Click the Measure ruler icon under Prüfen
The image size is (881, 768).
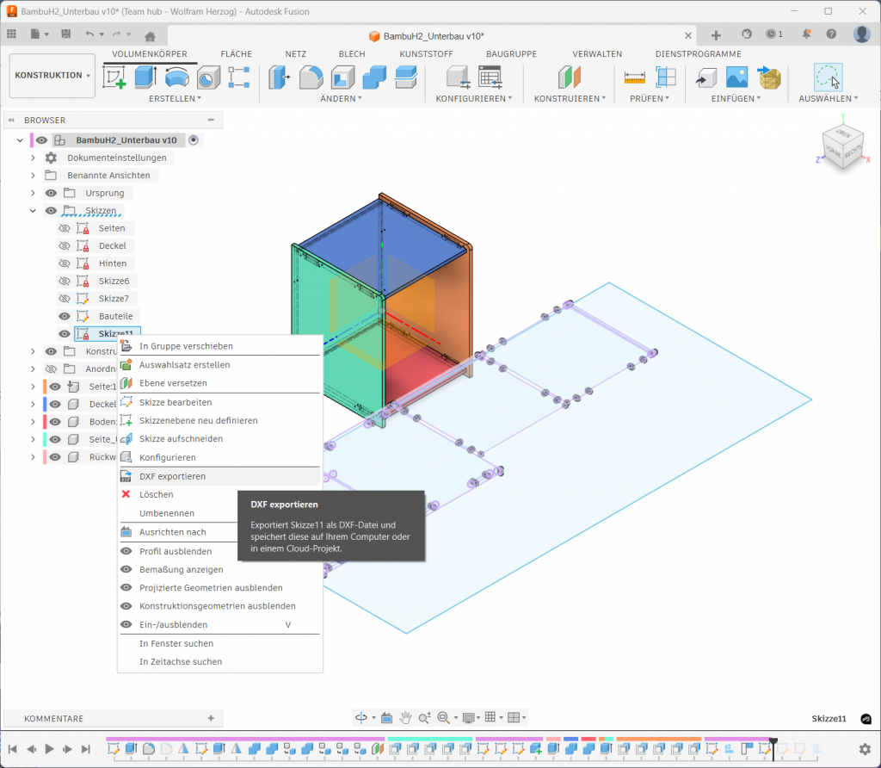point(635,78)
